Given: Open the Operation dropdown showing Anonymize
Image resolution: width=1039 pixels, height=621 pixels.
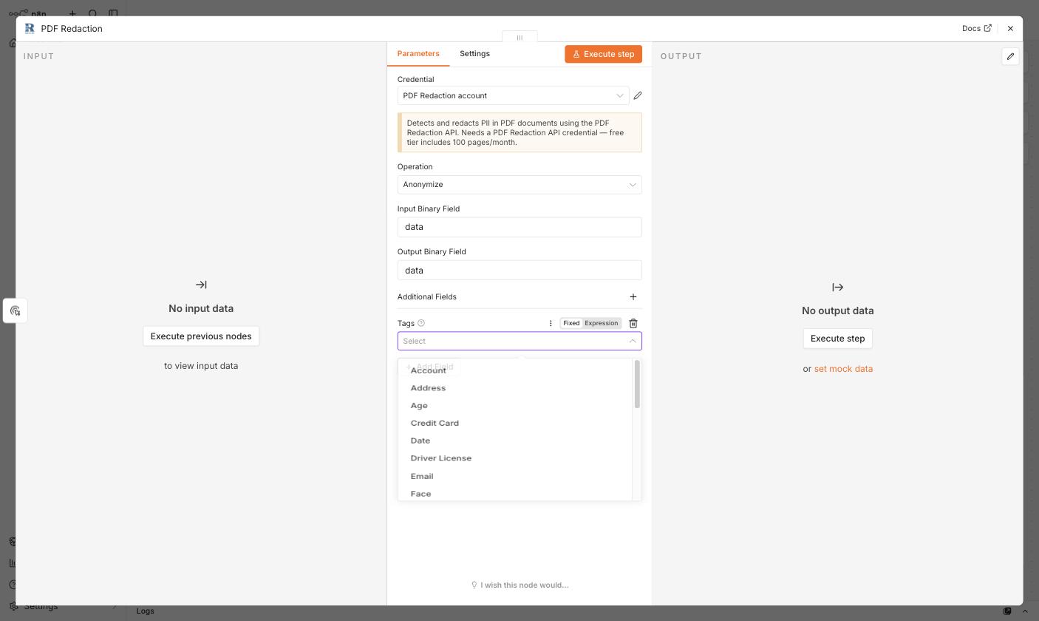Looking at the screenshot, I should click(519, 185).
